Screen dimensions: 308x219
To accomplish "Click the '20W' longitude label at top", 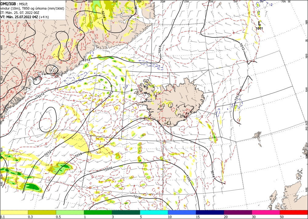I will click(x=162, y=2).
